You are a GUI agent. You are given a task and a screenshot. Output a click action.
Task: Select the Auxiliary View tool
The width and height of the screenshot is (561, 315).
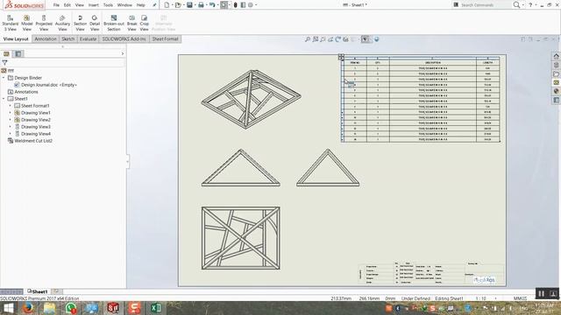click(62, 23)
